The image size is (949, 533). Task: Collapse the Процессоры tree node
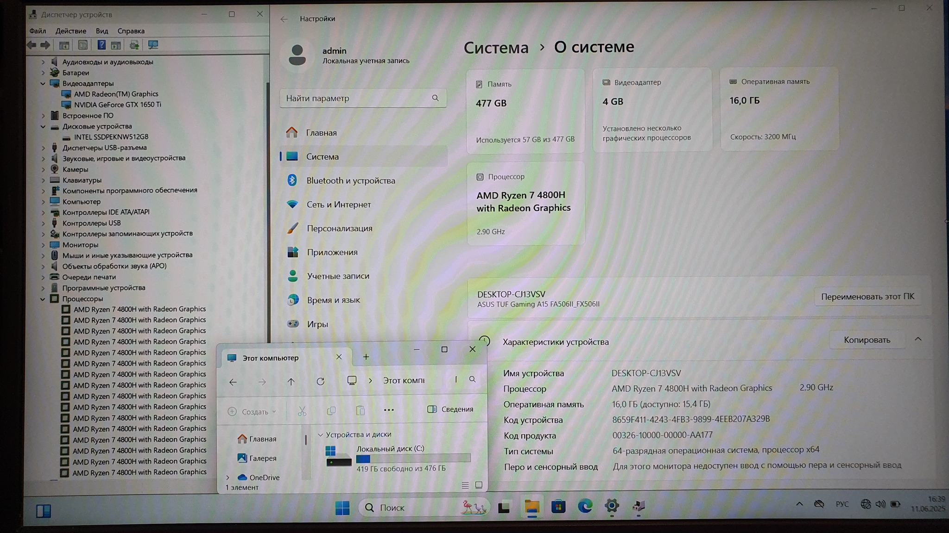[43, 299]
